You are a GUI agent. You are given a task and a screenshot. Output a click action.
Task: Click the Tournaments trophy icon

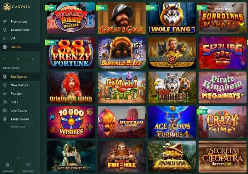tap(5, 30)
